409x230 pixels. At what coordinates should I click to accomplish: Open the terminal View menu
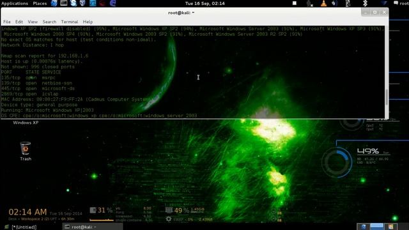coord(33,22)
